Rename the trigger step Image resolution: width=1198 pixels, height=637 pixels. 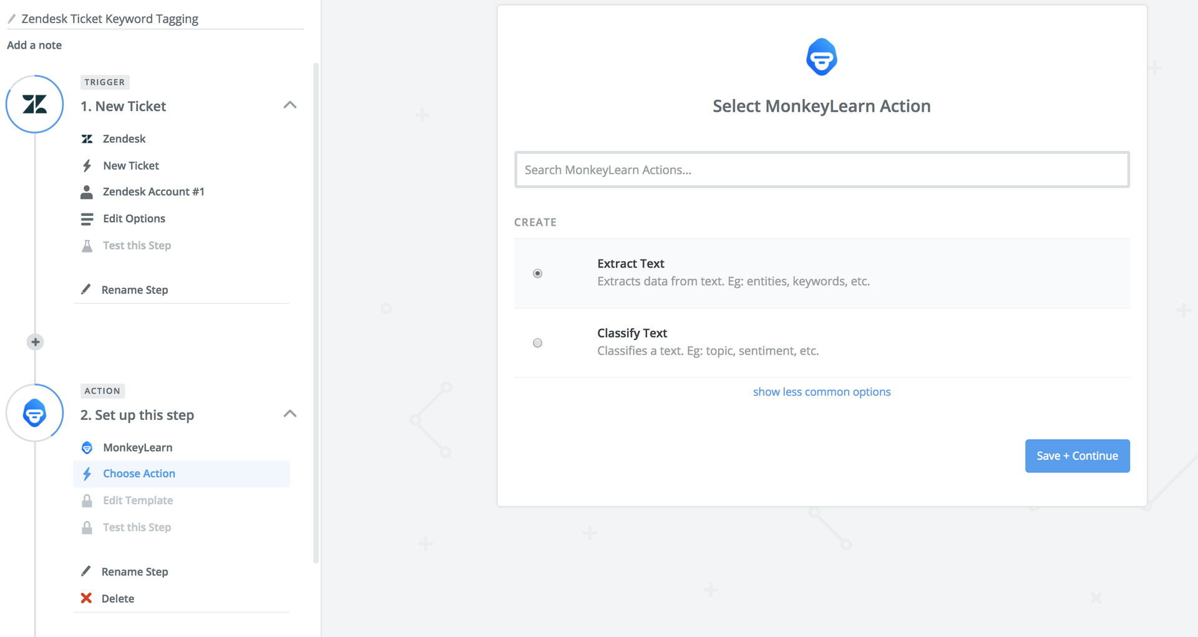click(135, 290)
